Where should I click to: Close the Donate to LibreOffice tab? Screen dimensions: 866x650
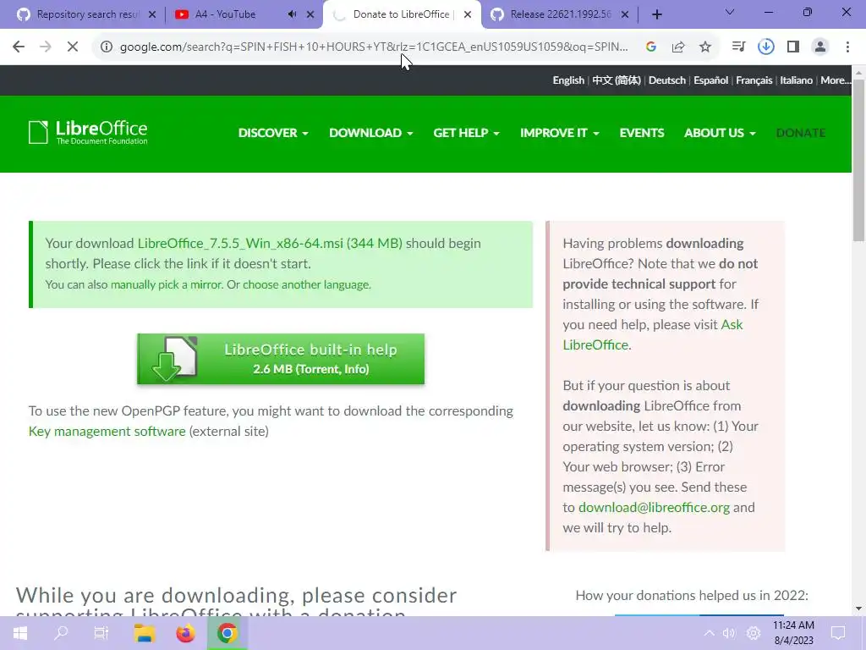pos(468,14)
